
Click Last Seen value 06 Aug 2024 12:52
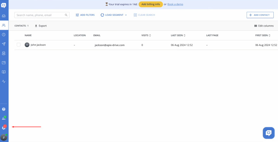click(182, 45)
